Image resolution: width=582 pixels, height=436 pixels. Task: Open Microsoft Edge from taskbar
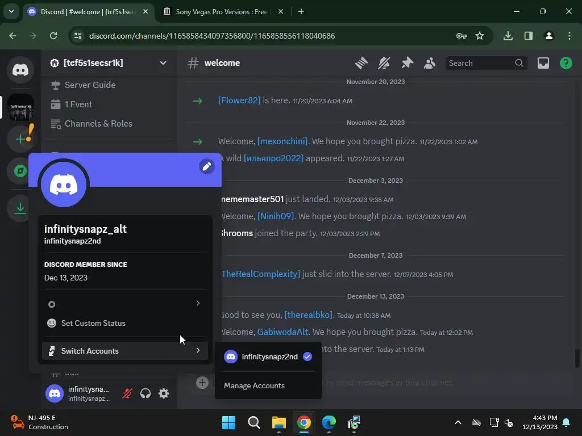[329, 422]
